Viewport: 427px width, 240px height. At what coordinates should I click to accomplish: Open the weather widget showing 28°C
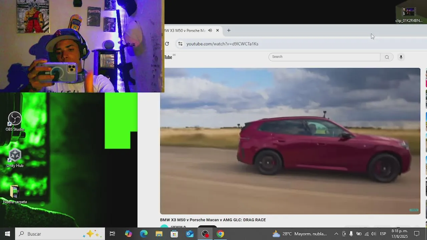tap(300, 234)
